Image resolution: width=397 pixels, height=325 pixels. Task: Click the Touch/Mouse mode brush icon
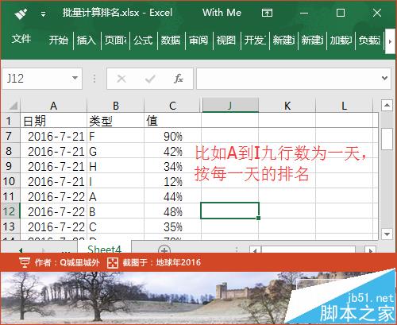click(21, 14)
